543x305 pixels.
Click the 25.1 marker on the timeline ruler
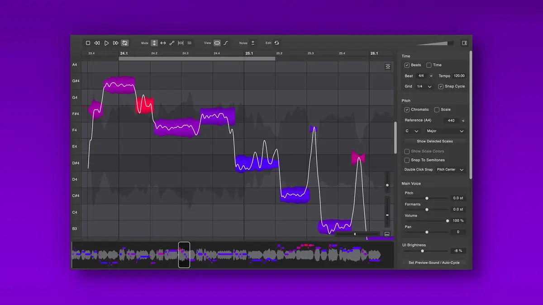(x=249, y=53)
